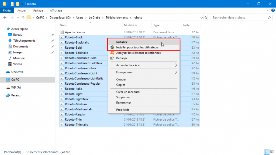Open the Fichier ribbon tab
Image resolution: width=276 pixels, height=155 pixels.
pos(7,10)
